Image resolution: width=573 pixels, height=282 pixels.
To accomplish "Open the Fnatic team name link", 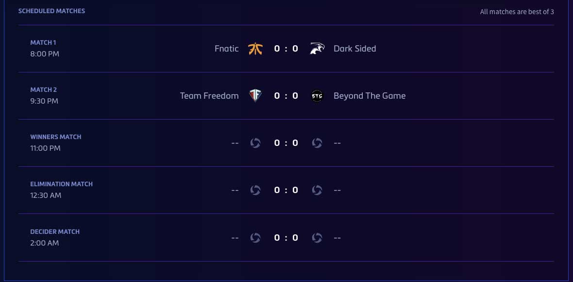I will click(x=227, y=49).
